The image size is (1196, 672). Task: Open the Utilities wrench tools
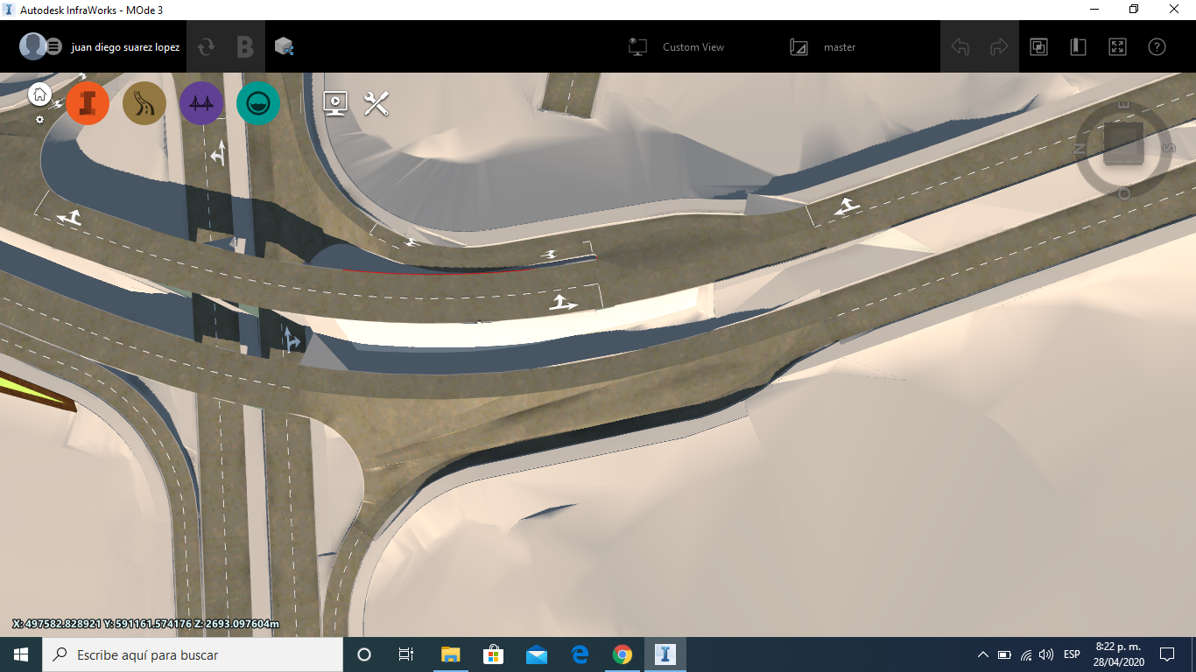pos(374,103)
